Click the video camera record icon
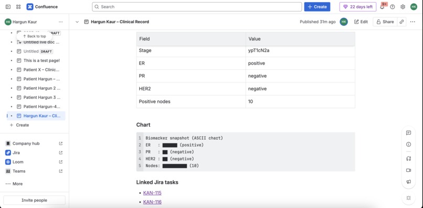423x208 pixels. 408,170
